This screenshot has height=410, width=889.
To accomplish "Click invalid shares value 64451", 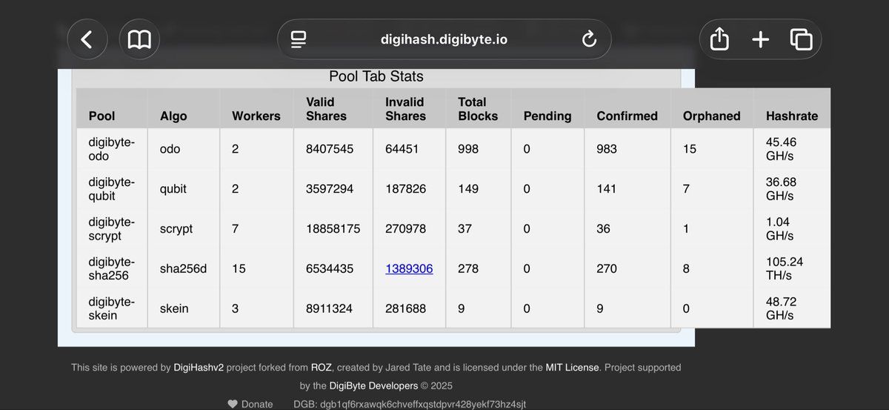I will 402,149.
